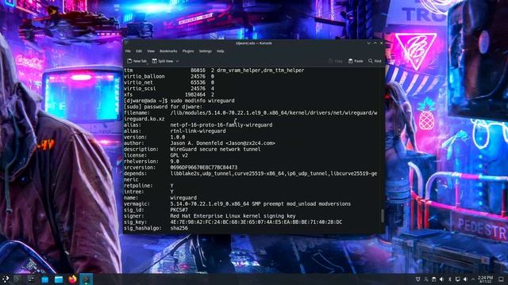Launch the terminal from the taskbar
The width and height of the screenshot is (508, 285).
click(x=17, y=279)
